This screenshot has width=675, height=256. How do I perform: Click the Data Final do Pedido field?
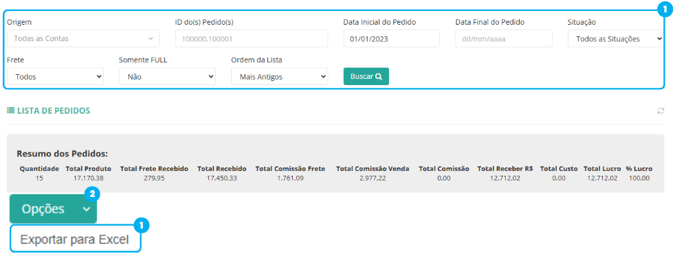504,38
